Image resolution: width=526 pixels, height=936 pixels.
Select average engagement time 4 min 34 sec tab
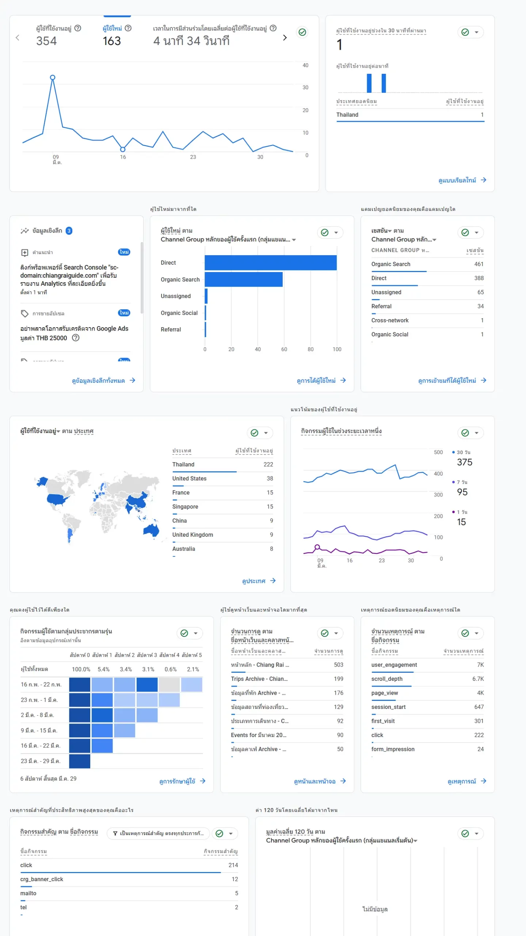pos(215,35)
